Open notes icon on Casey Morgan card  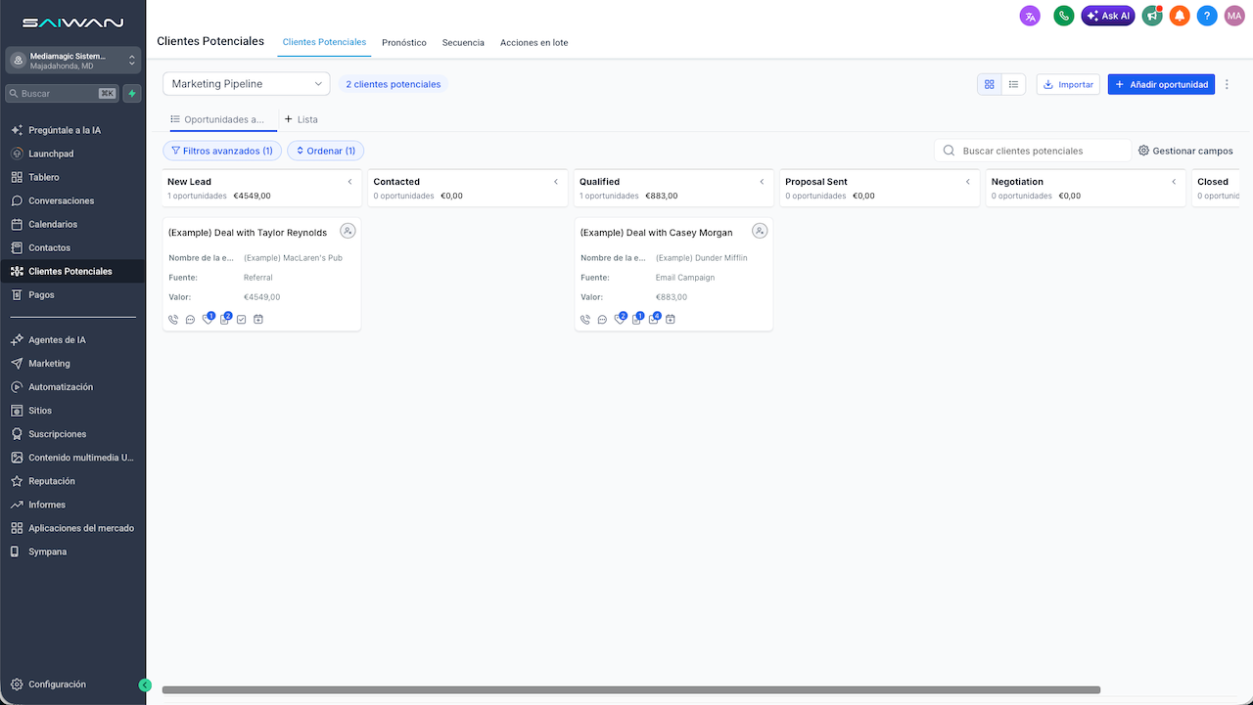636,319
